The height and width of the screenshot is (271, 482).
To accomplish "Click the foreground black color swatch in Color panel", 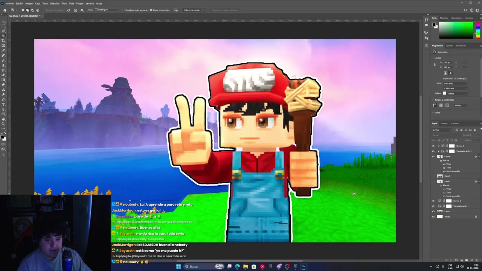I will [x=434, y=24].
